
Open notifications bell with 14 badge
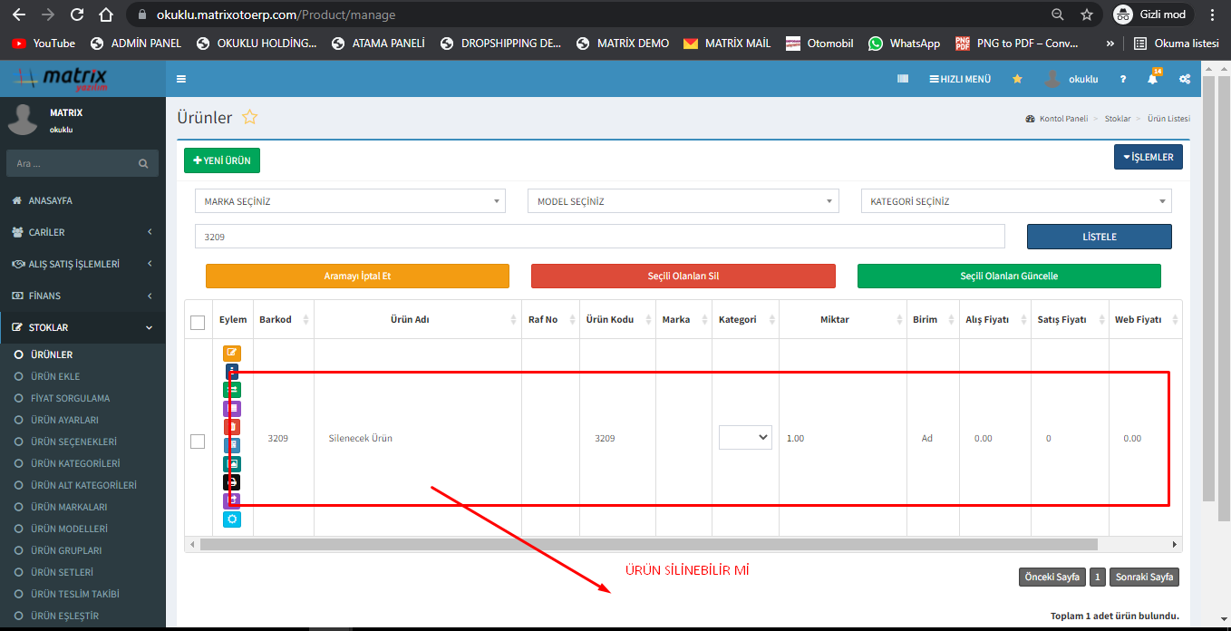[1152, 80]
